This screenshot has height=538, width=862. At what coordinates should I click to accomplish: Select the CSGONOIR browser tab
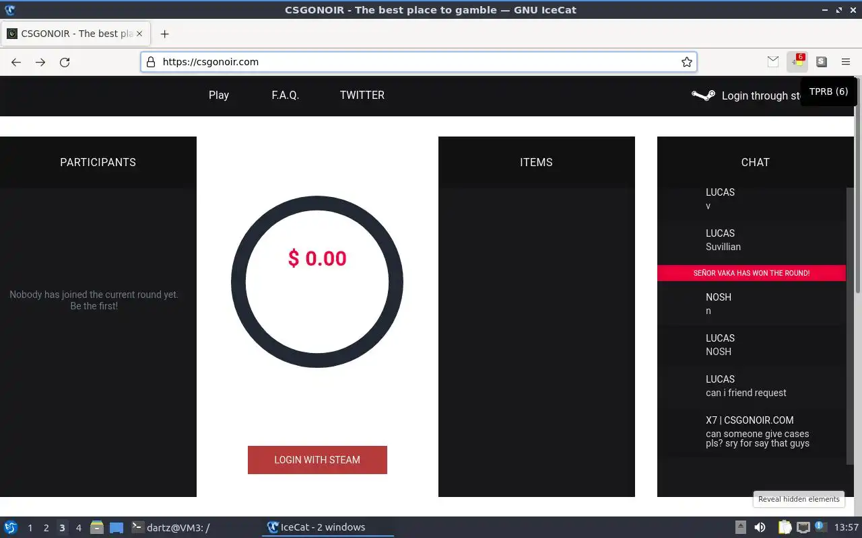coord(77,34)
